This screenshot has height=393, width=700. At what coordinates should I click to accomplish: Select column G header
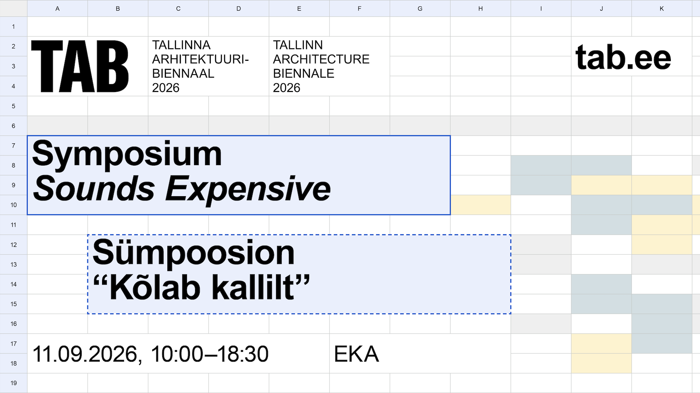click(x=420, y=8)
